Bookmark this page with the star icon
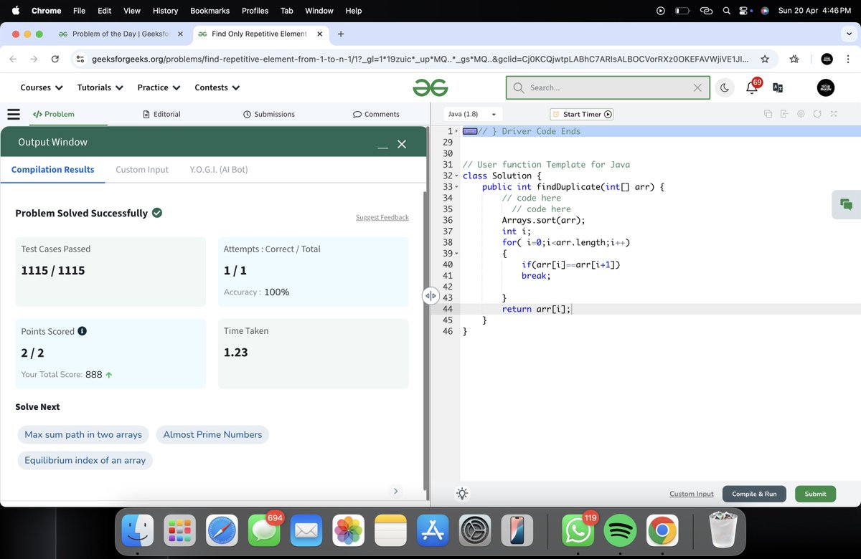 point(765,59)
